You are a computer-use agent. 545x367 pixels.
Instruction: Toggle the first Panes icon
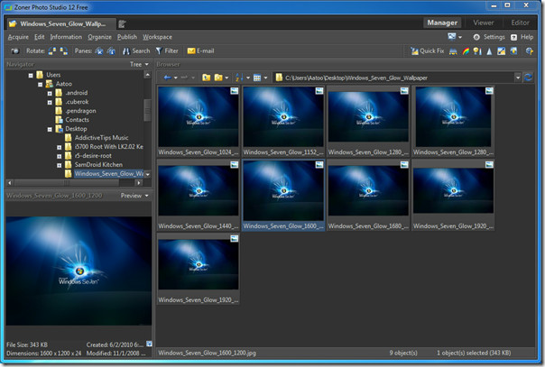(x=99, y=51)
